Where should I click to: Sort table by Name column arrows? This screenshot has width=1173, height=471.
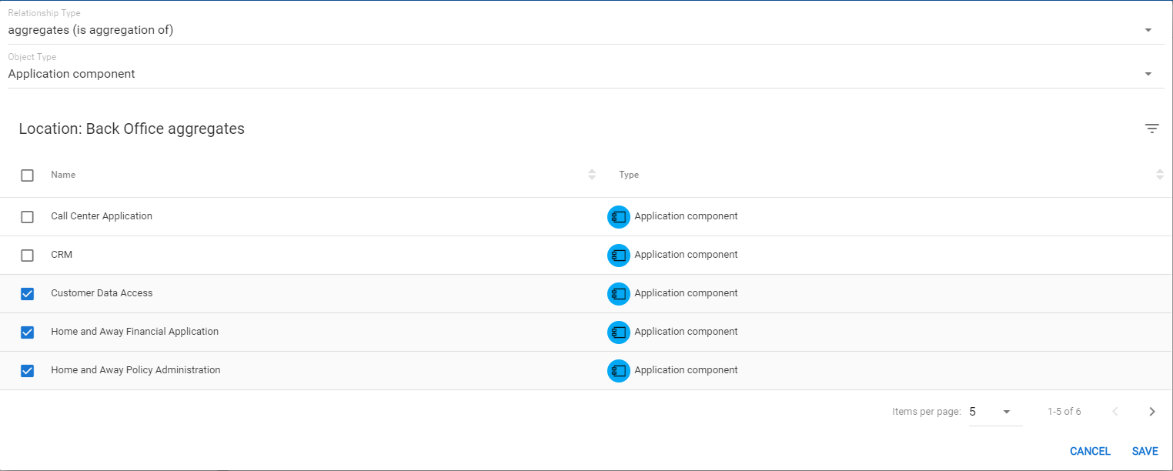592,175
